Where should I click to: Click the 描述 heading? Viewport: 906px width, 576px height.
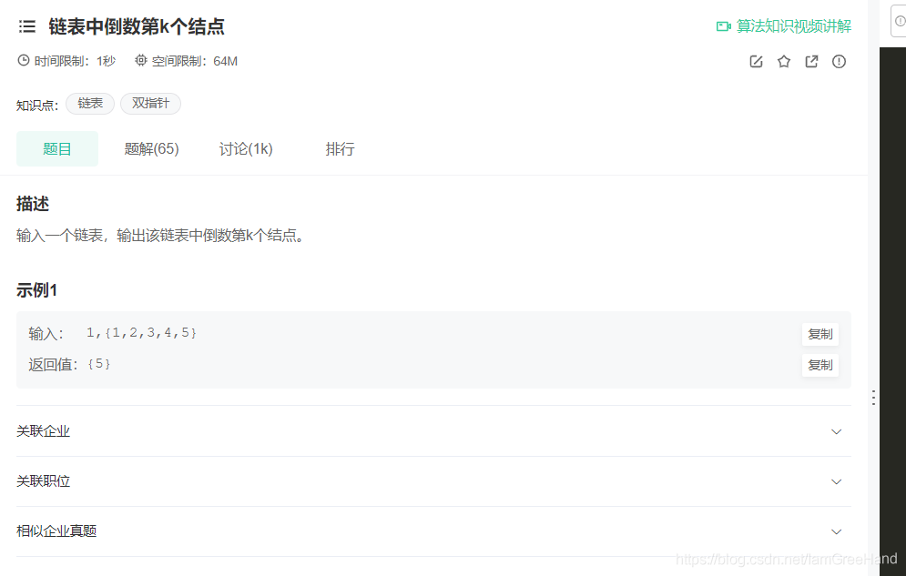click(x=33, y=205)
